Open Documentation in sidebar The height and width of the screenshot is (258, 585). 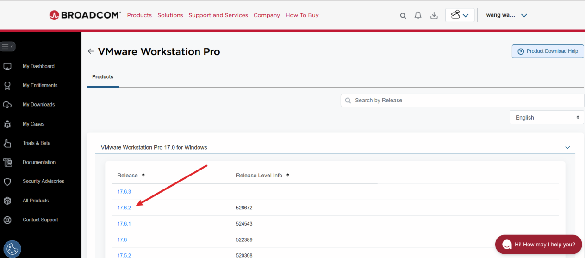pyautogui.click(x=39, y=162)
